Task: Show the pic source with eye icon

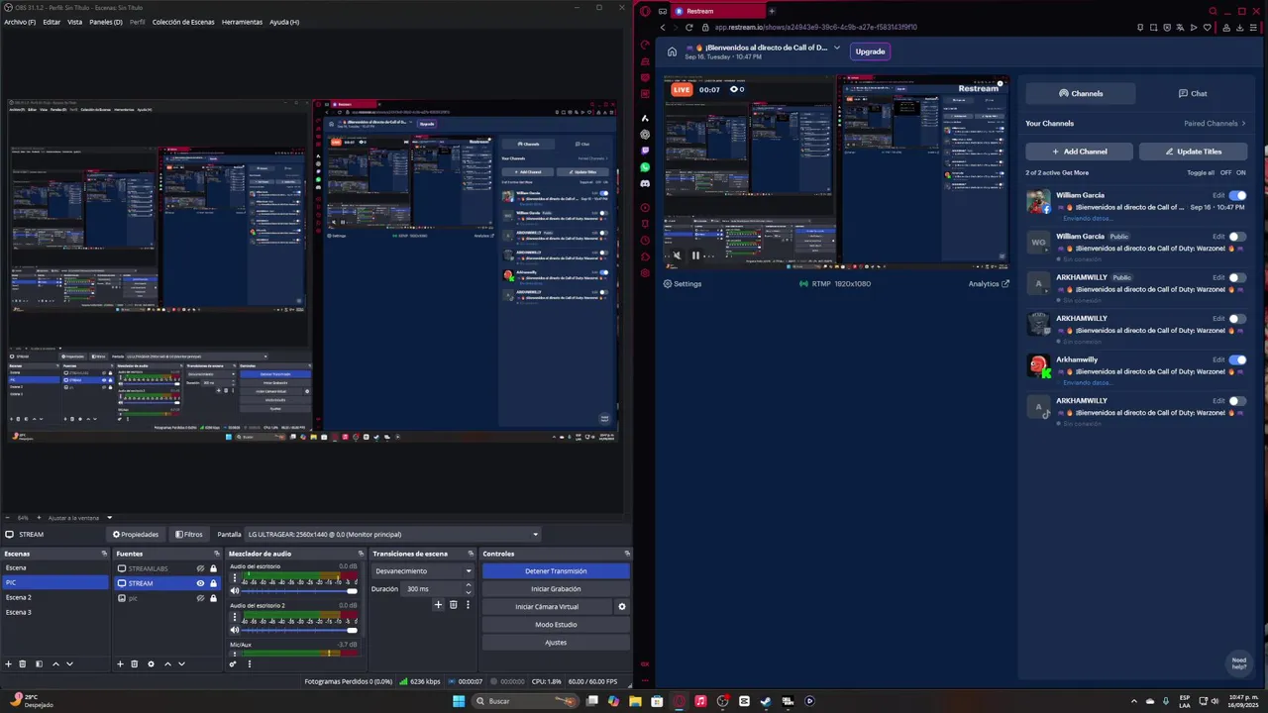Action: [200, 598]
